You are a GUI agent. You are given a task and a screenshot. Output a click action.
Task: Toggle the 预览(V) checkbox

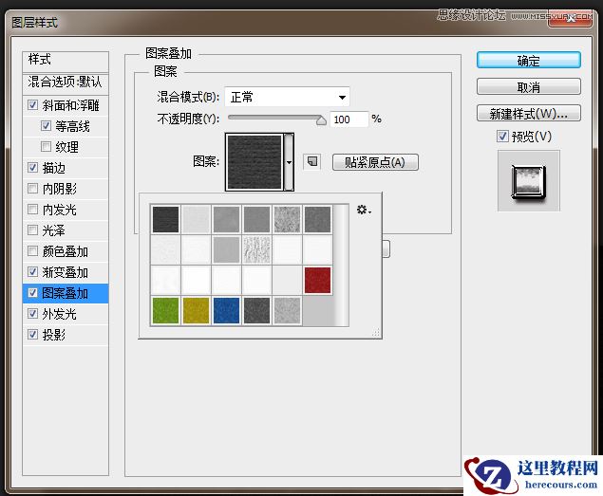coord(502,136)
